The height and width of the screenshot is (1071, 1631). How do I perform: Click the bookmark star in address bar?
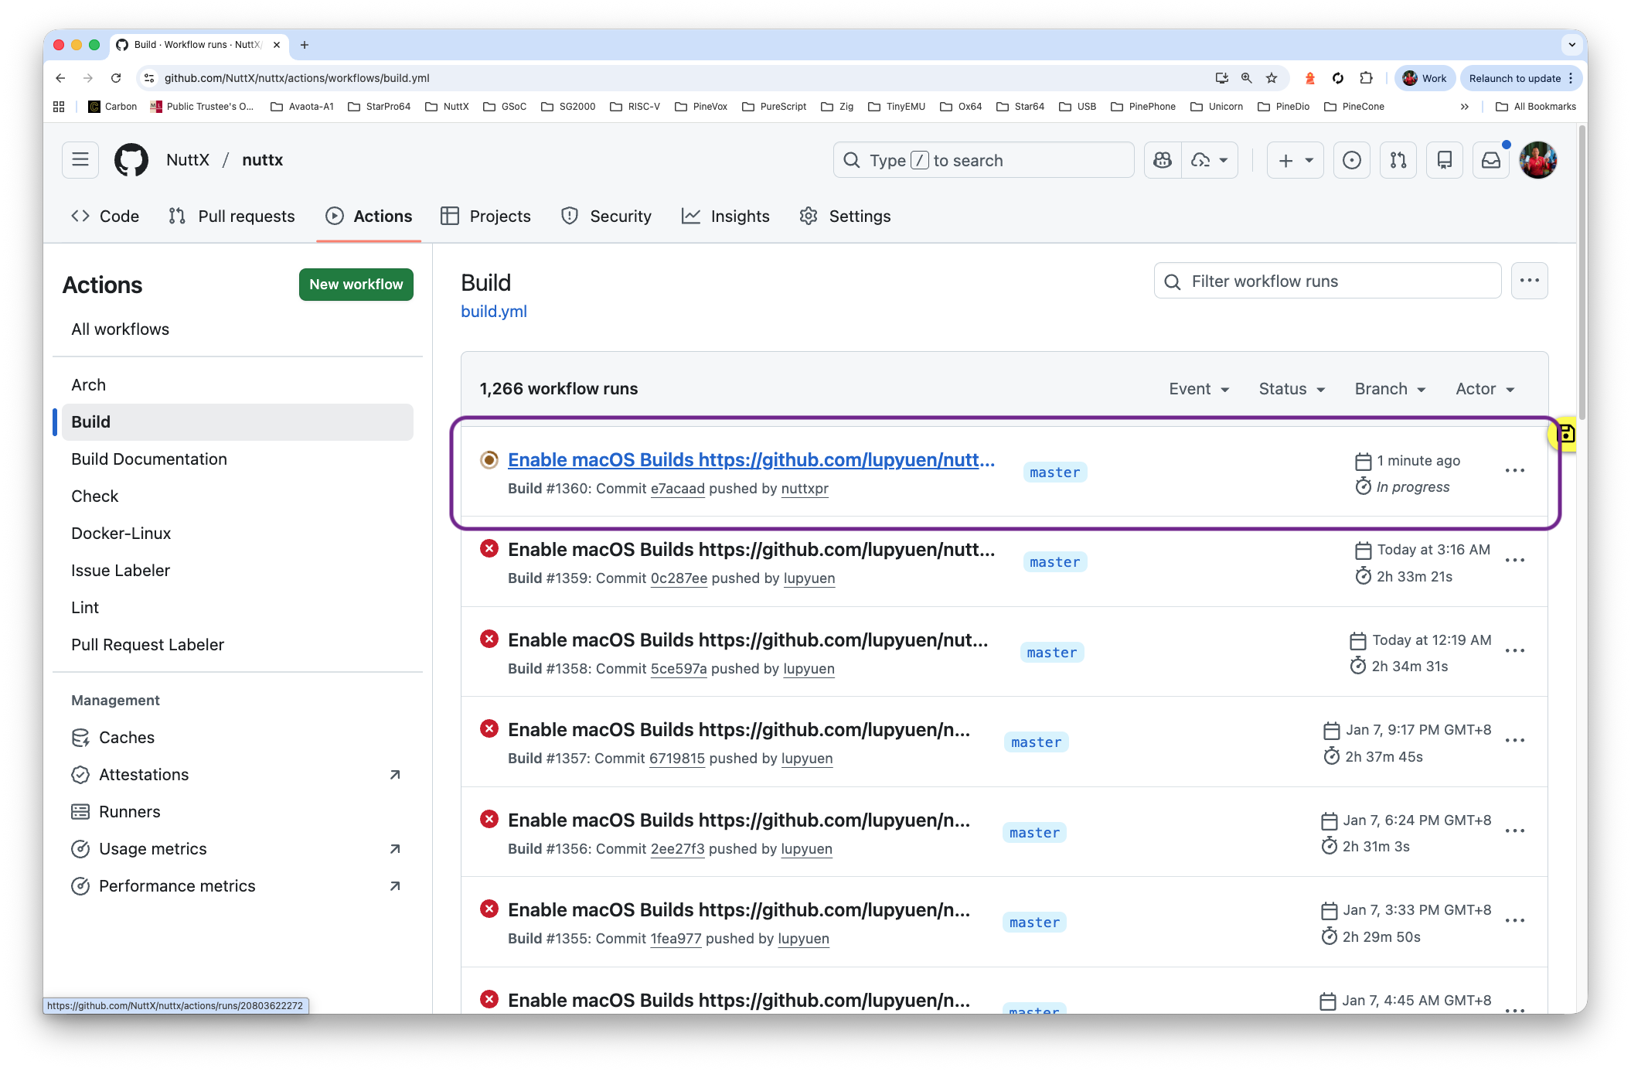tap(1272, 78)
